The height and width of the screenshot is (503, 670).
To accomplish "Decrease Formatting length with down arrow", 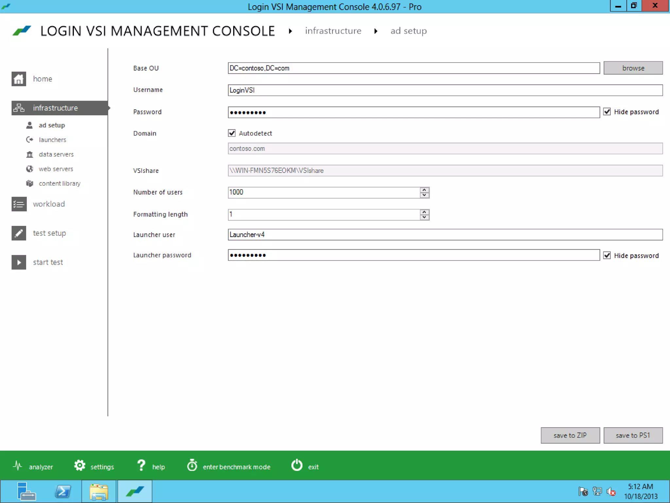I will 424,217.
